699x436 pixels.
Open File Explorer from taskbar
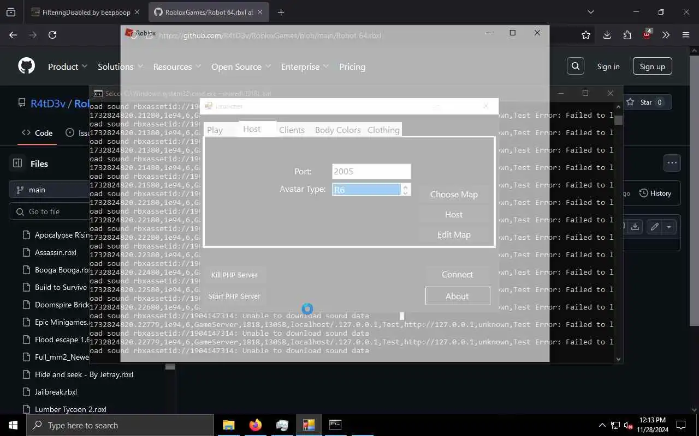tap(228, 425)
